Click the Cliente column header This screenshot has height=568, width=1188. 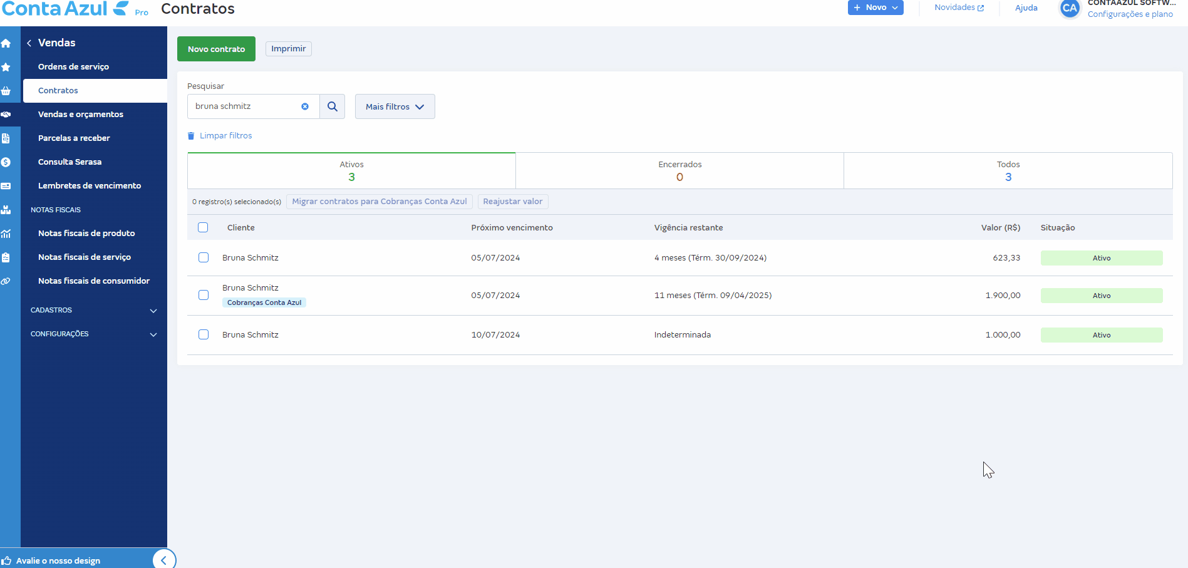point(241,228)
